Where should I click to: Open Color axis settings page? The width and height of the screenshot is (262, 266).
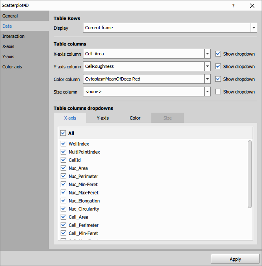24,67
